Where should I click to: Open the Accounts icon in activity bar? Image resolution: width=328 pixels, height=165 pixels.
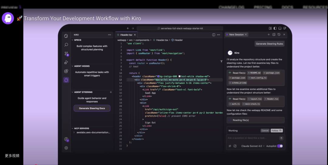pyautogui.click(x=66, y=139)
